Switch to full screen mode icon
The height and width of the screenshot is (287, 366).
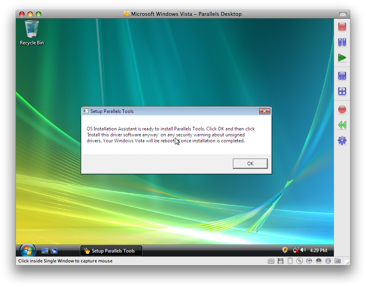coord(342,76)
